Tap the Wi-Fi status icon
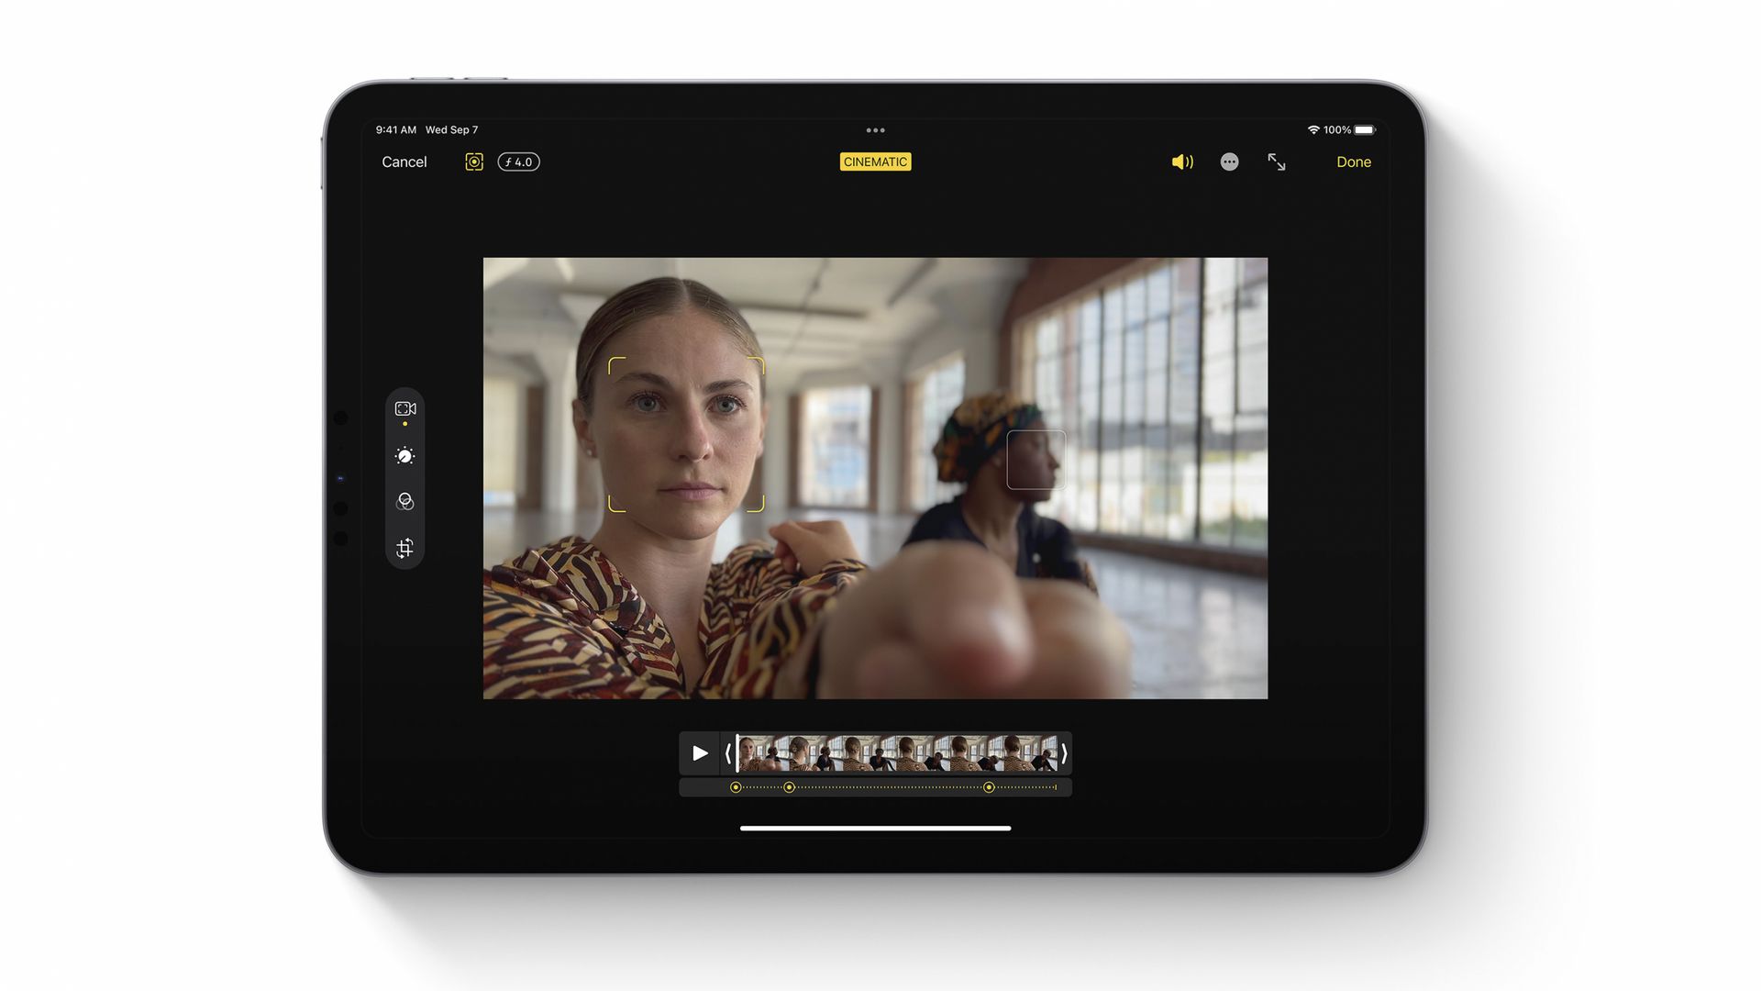The height and width of the screenshot is (991, 1761). click(x=1313, y=129)
